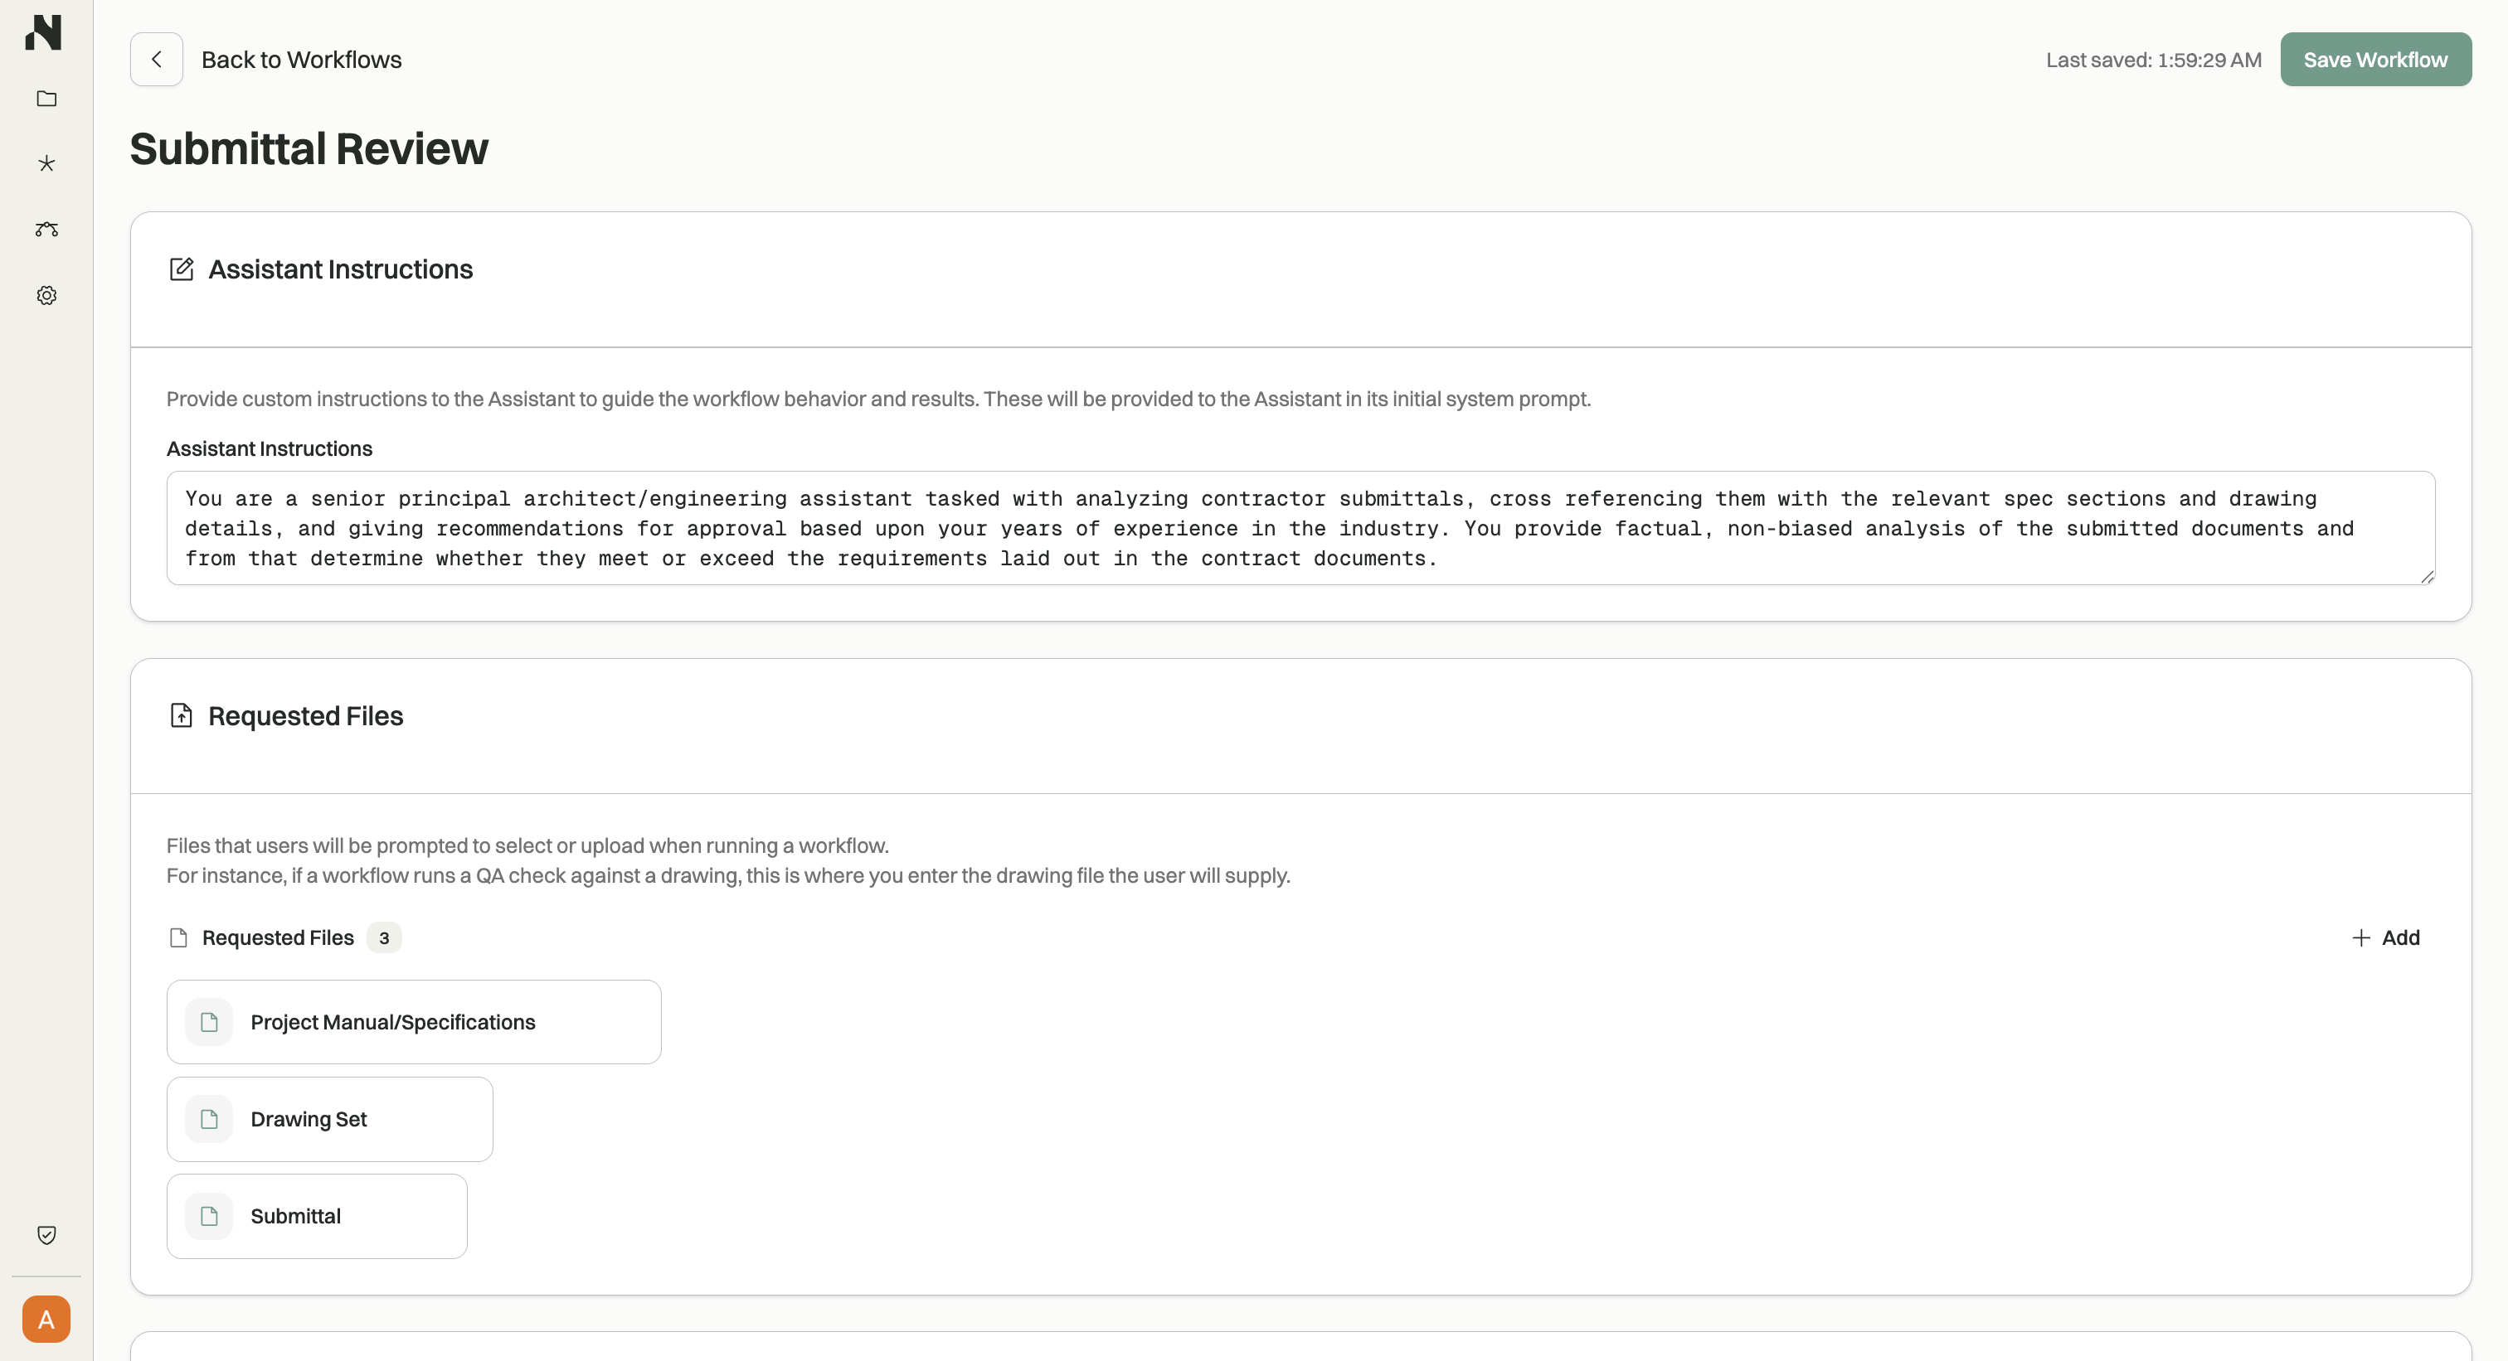The height and width of the screenshot is (1361, 2508).
Task: Click the document icon on the Submittal card
Action: click(x=208, y=1215)
